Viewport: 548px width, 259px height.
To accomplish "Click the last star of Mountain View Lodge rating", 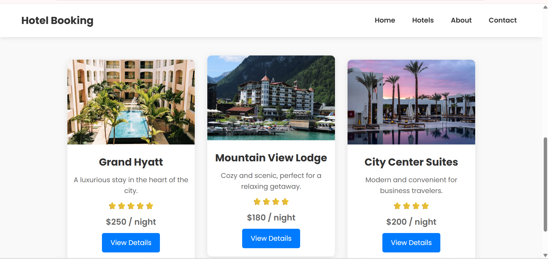I will [x=285, y=202].
